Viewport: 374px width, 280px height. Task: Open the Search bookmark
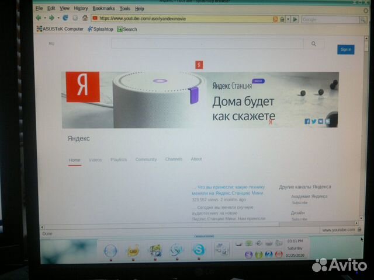(x=127, y=29)
